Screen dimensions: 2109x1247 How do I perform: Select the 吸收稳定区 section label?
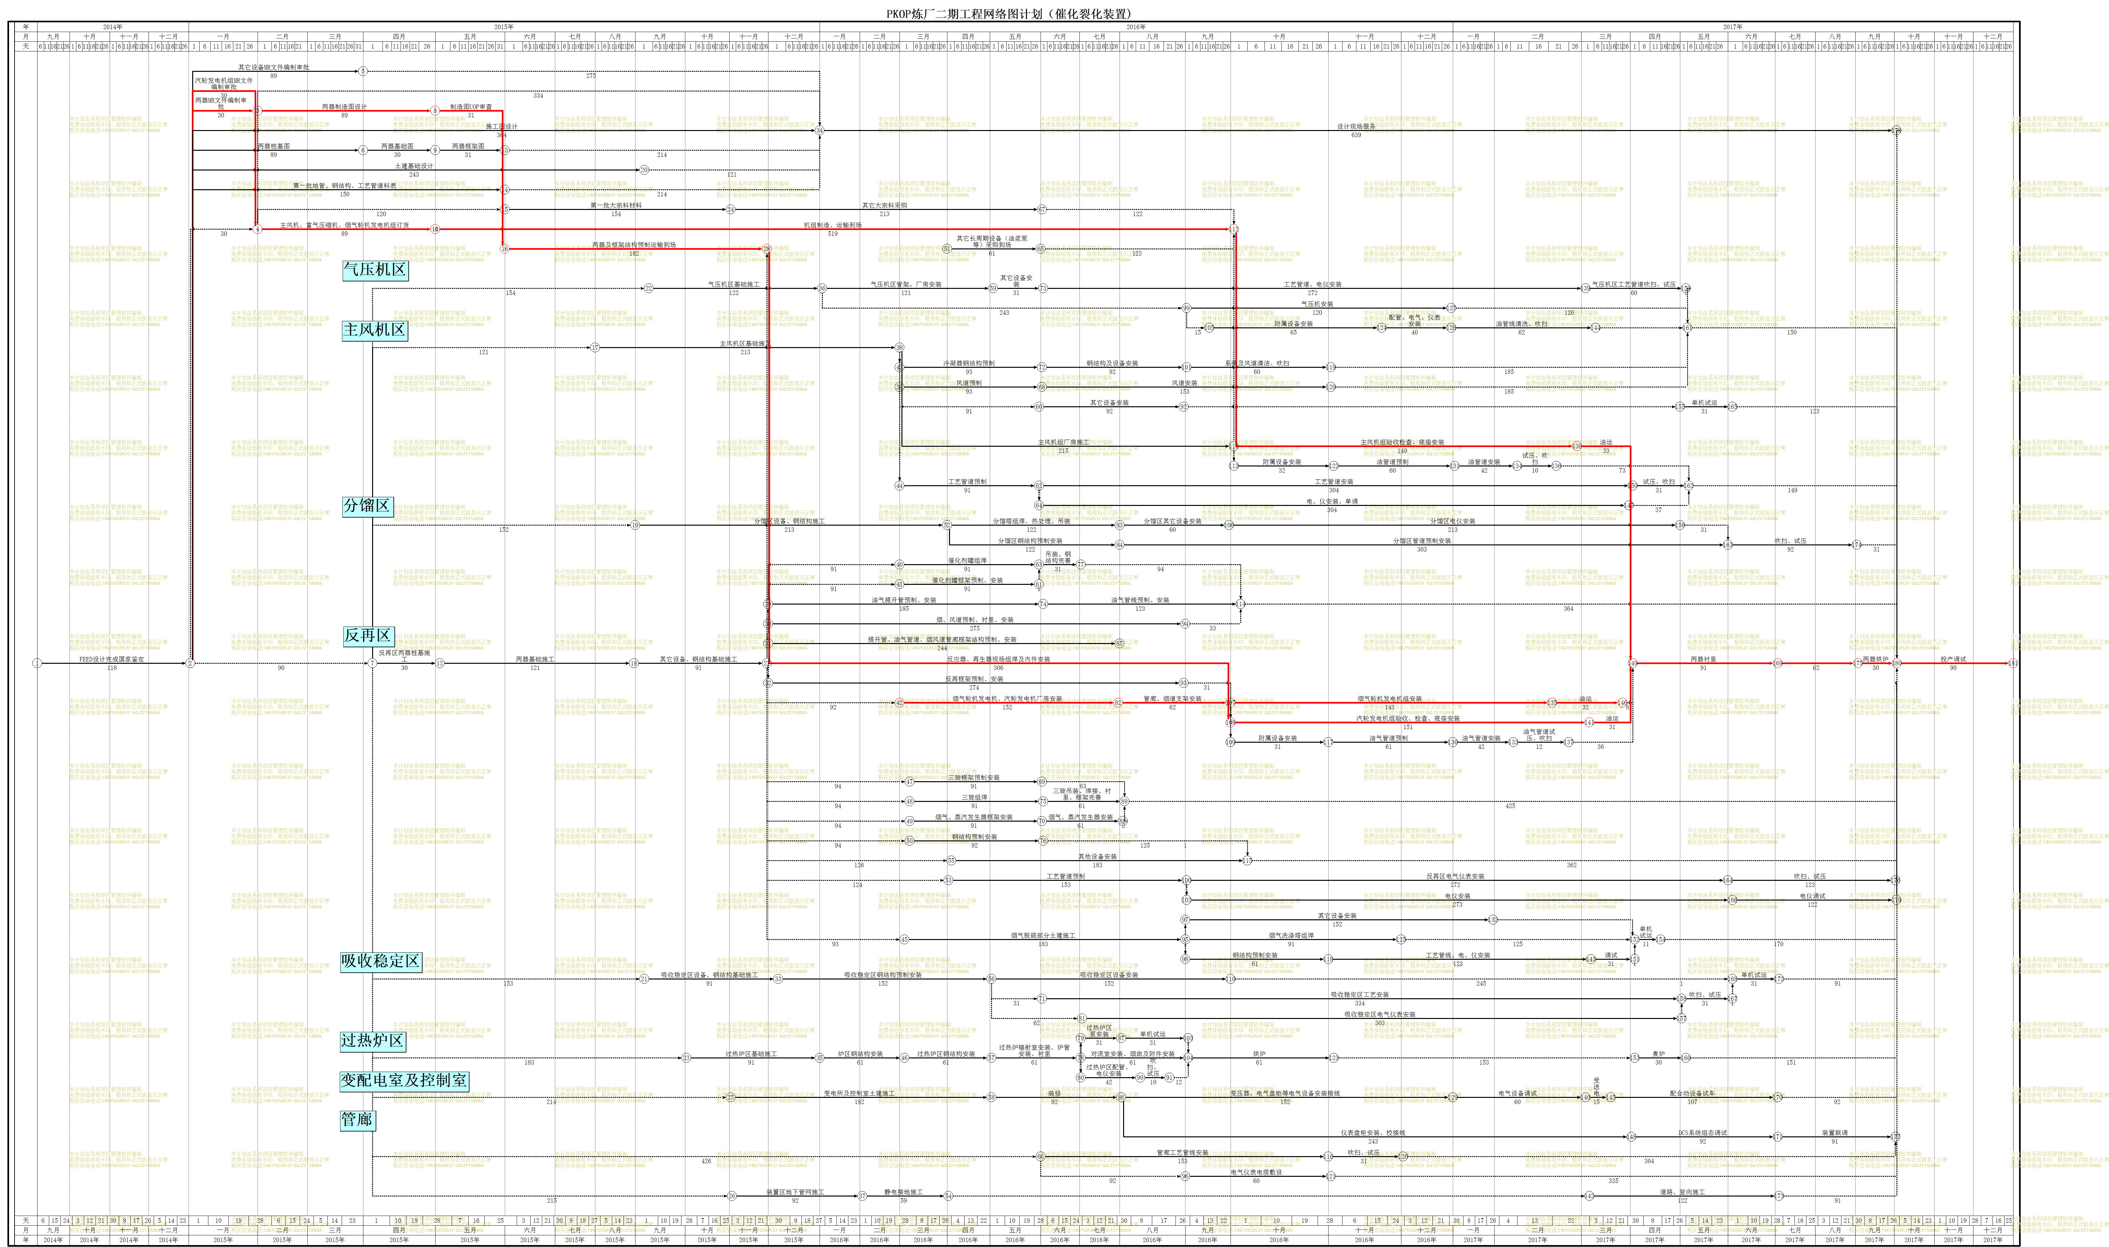pos(381,961)
